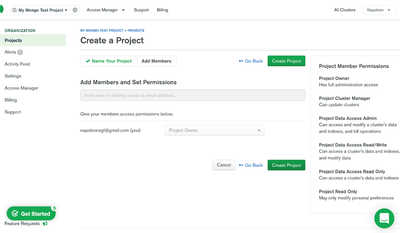Image resolution: width=400 pixels, height=233 pixels.
Task: Click the MongoDB leaf logo
Action: click(x=1, y=9)
